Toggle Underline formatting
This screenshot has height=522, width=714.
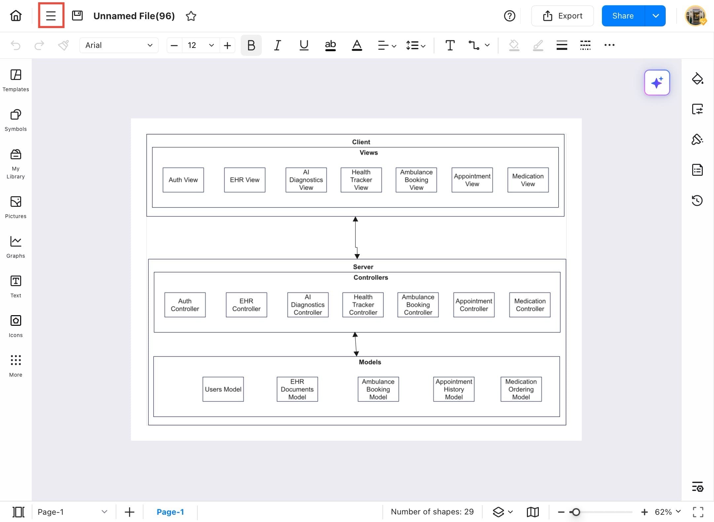pos(304,45)
